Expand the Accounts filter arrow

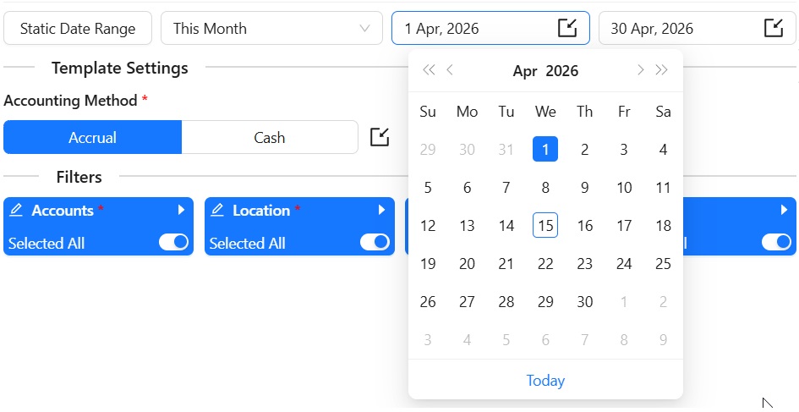click(x=181, y=210)
